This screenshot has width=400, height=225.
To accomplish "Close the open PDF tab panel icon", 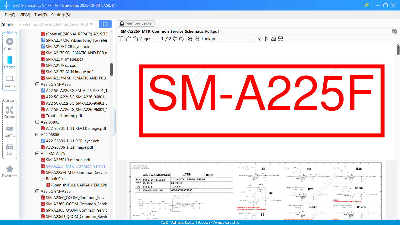I will (394, 31).
